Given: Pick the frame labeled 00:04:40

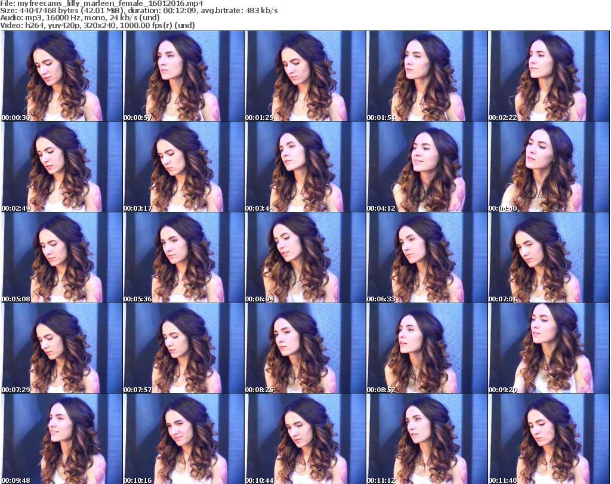Looking at the screenshot, I should pyautogui.click(x=549, y=167).
